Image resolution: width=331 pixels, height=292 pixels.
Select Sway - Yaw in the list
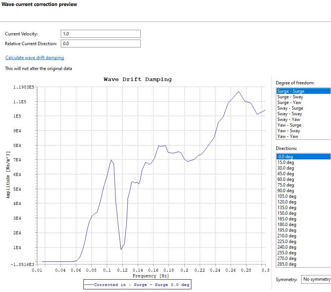(x=289, y=119)
